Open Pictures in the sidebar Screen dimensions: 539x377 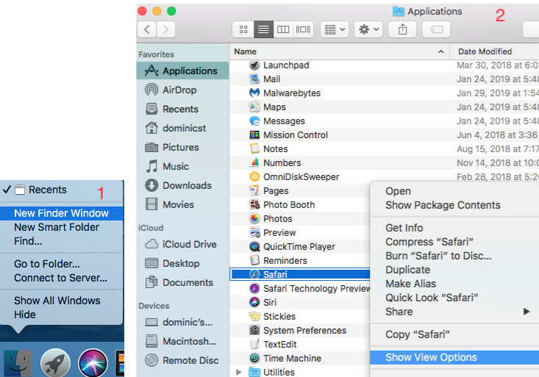[182, 148]
